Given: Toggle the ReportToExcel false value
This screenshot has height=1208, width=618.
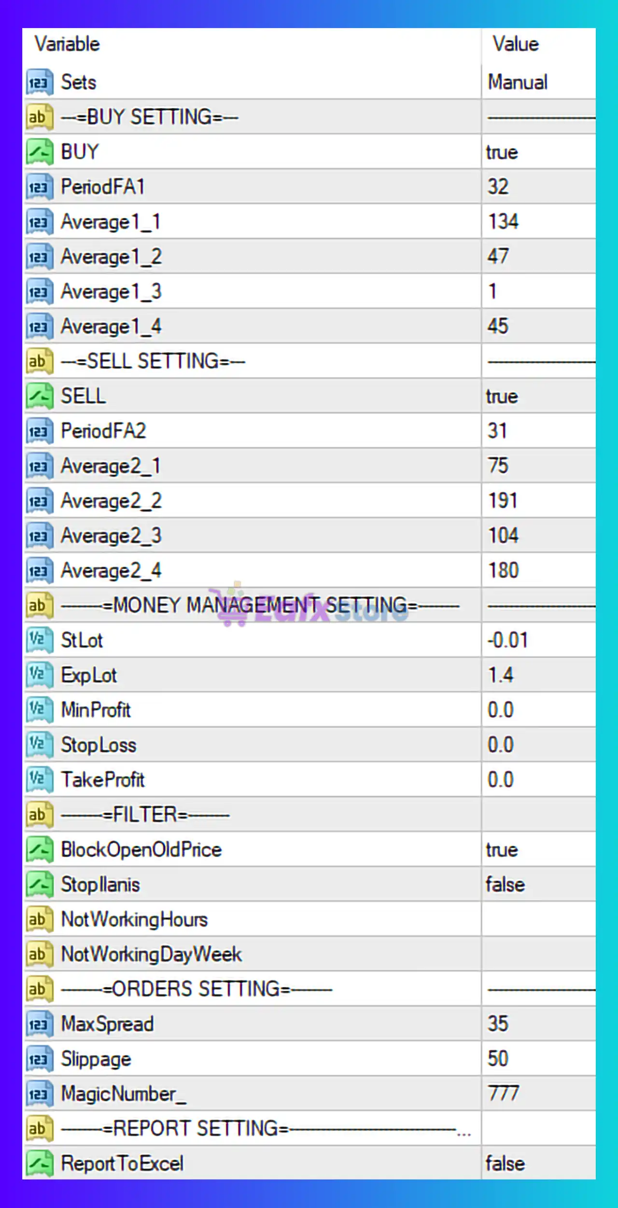Looking at the screenshot, I should tap(505, 1164).
